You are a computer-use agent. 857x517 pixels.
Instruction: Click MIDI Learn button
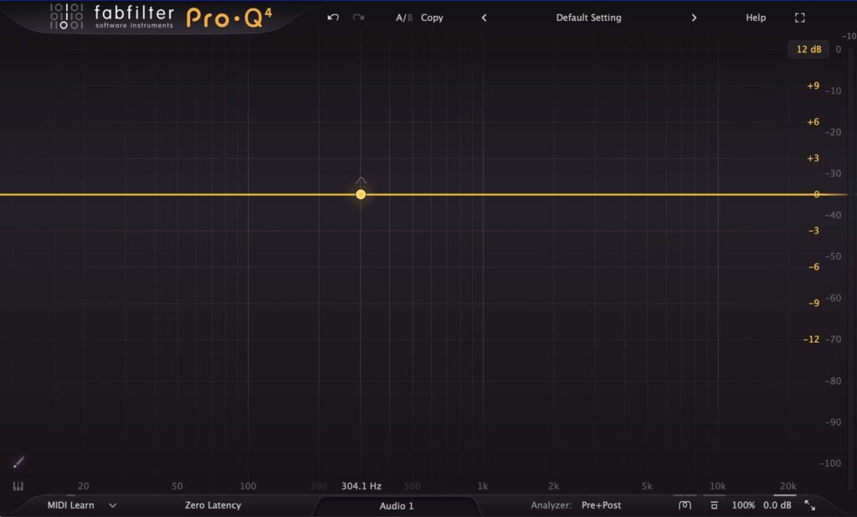[70, 505]
